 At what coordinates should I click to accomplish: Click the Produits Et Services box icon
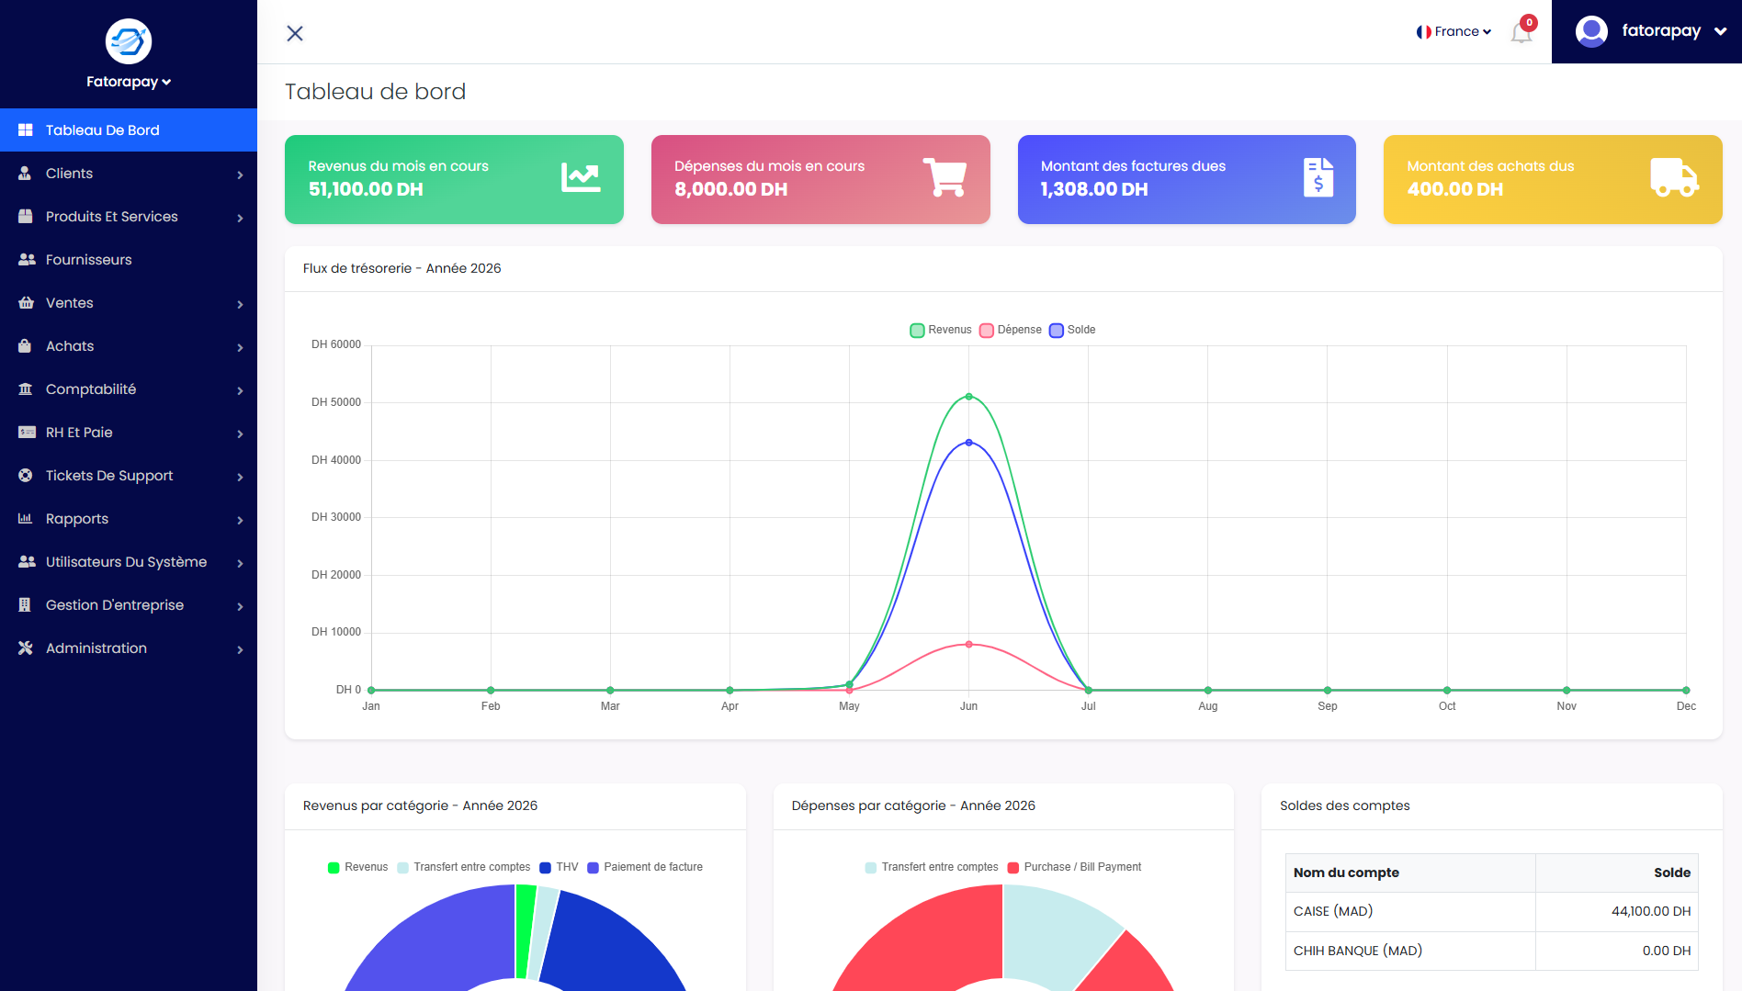(26, 217)
